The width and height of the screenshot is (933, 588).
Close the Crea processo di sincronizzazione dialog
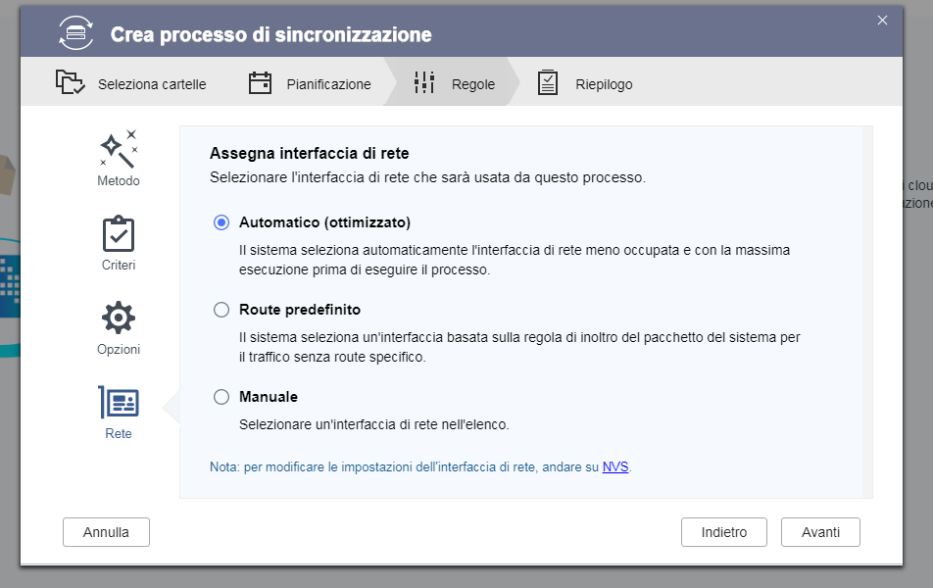coord(882,20)
